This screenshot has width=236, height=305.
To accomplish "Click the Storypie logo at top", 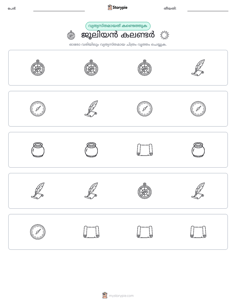I will pyautogui.click(x=118, y=8).
